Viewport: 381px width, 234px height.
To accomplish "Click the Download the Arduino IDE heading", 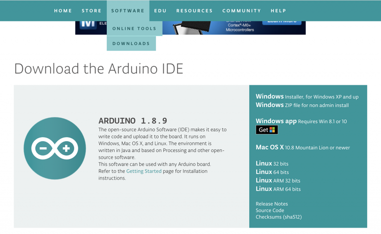I will coord(99,69).
